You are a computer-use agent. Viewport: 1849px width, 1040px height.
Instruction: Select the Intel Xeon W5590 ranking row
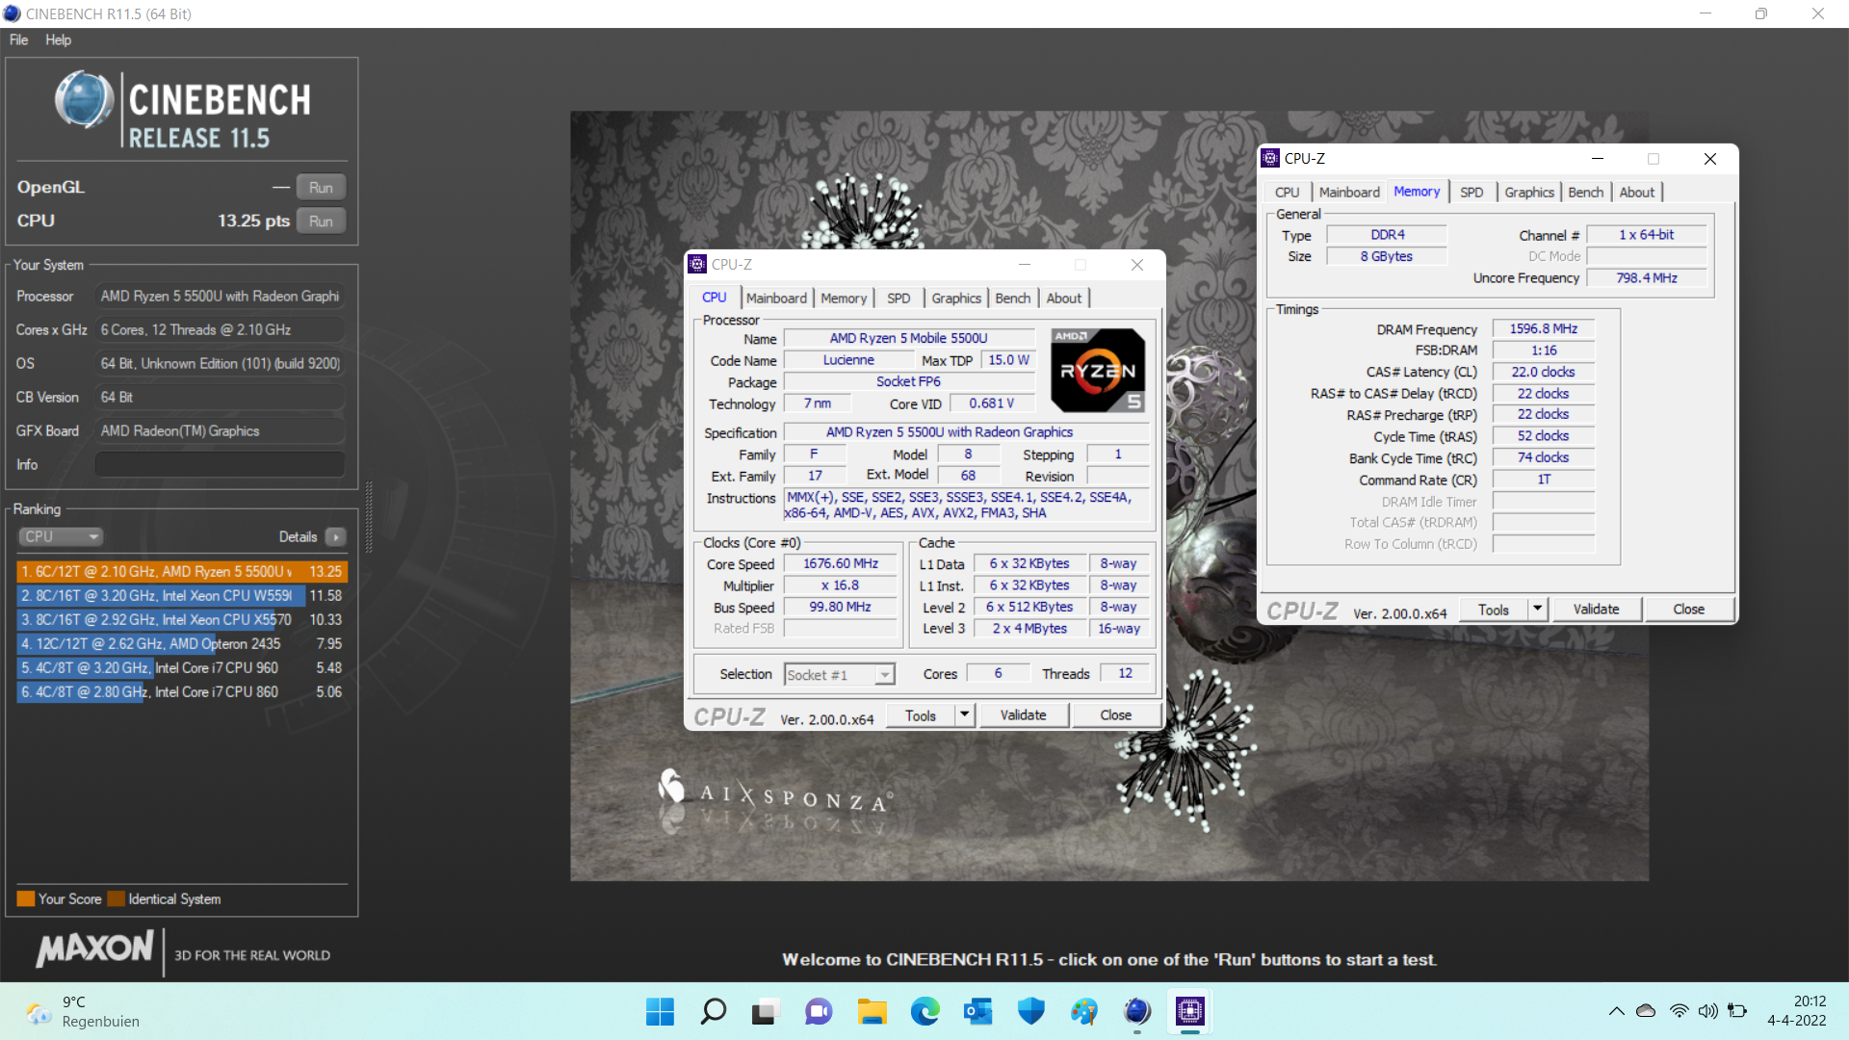pos(181,595)
